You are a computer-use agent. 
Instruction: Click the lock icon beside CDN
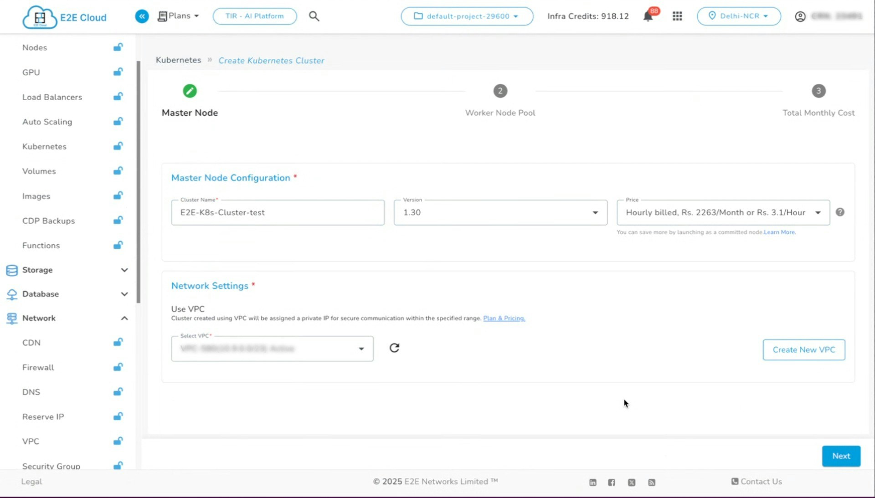pos(118,342)
